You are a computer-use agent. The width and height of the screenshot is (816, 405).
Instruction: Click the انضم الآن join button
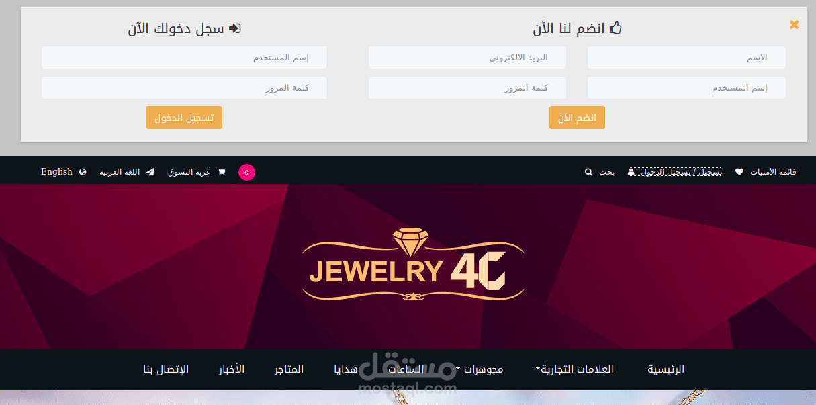tap(577, 118)
